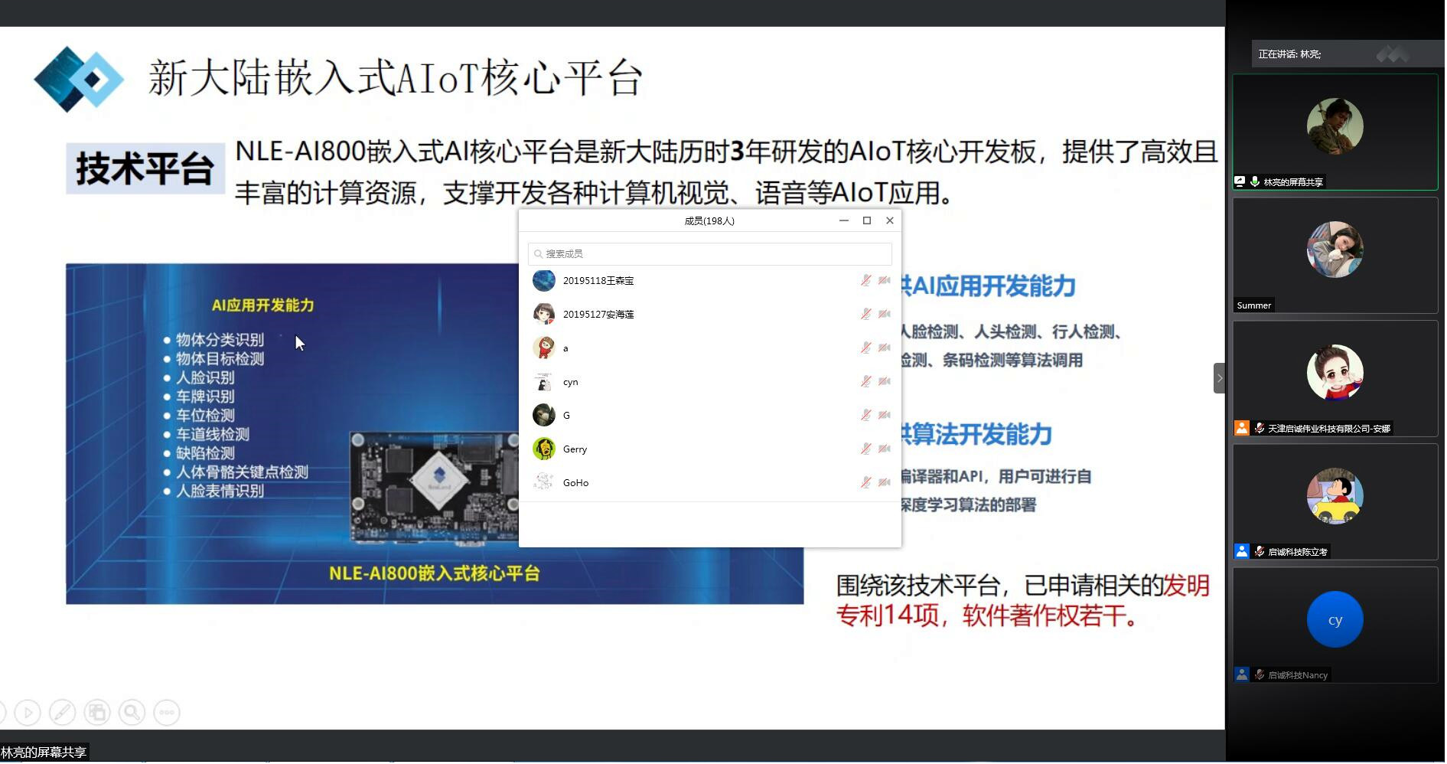
Task: Click the muted mic icon on Nancy's tile
Action: pos(1260,674)
